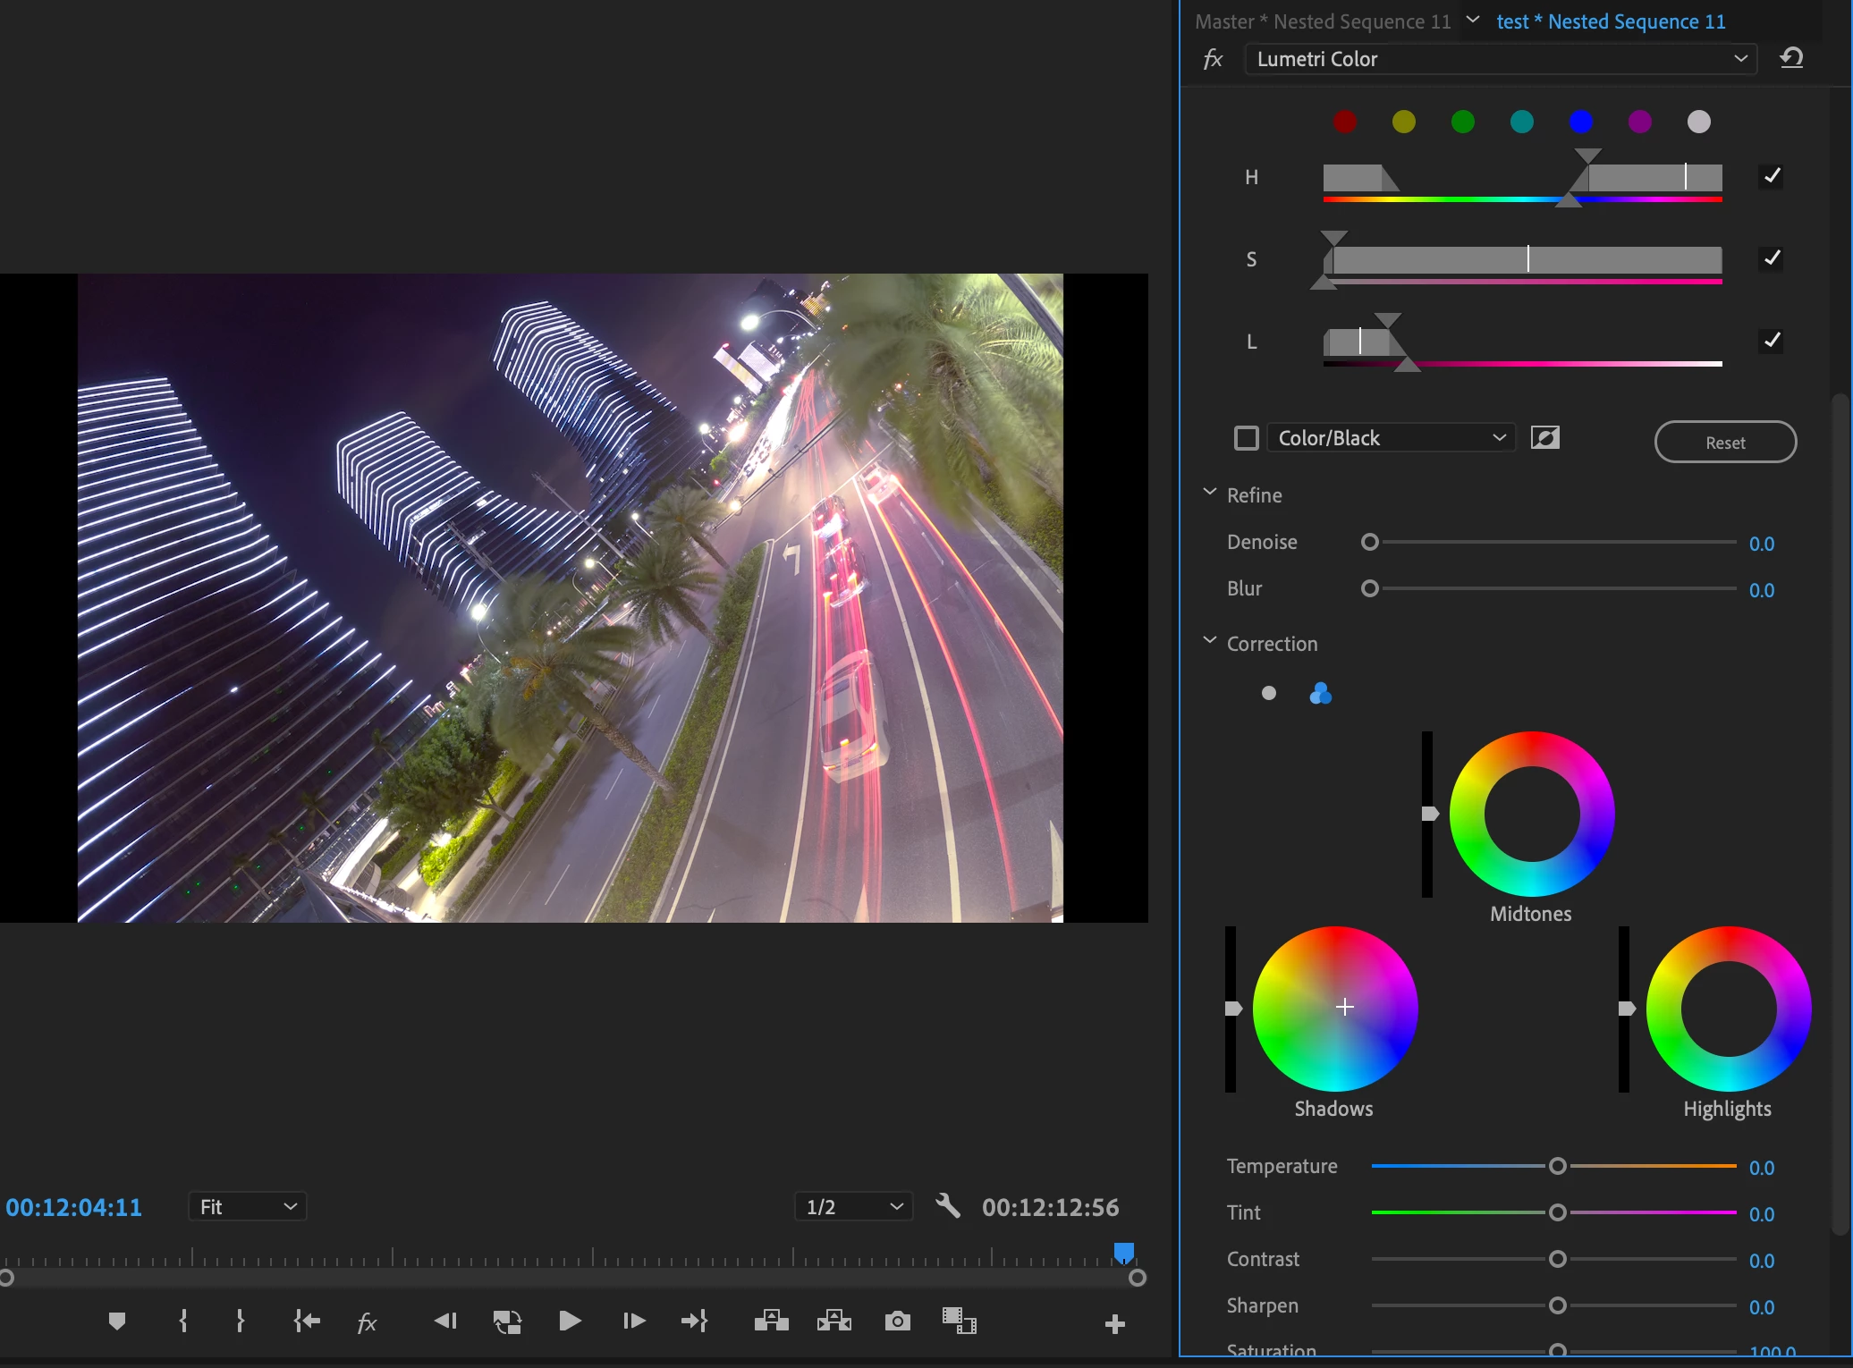The height and width of the screenshot is (1368, 1853).
Task: Click the Add Marker icon
Action: [116, 1321]
